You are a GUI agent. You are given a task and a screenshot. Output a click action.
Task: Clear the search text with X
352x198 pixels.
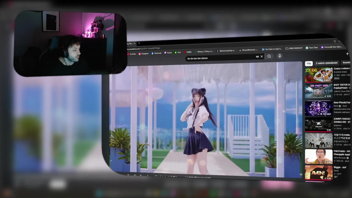(262, 56)
